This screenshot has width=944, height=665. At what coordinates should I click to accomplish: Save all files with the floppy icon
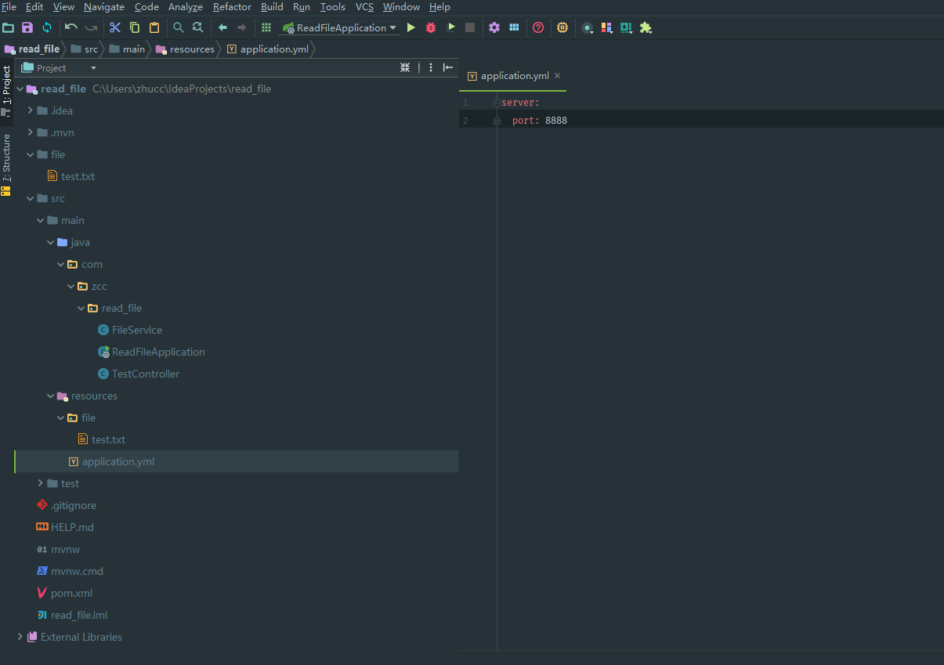(x=27, y=27)
